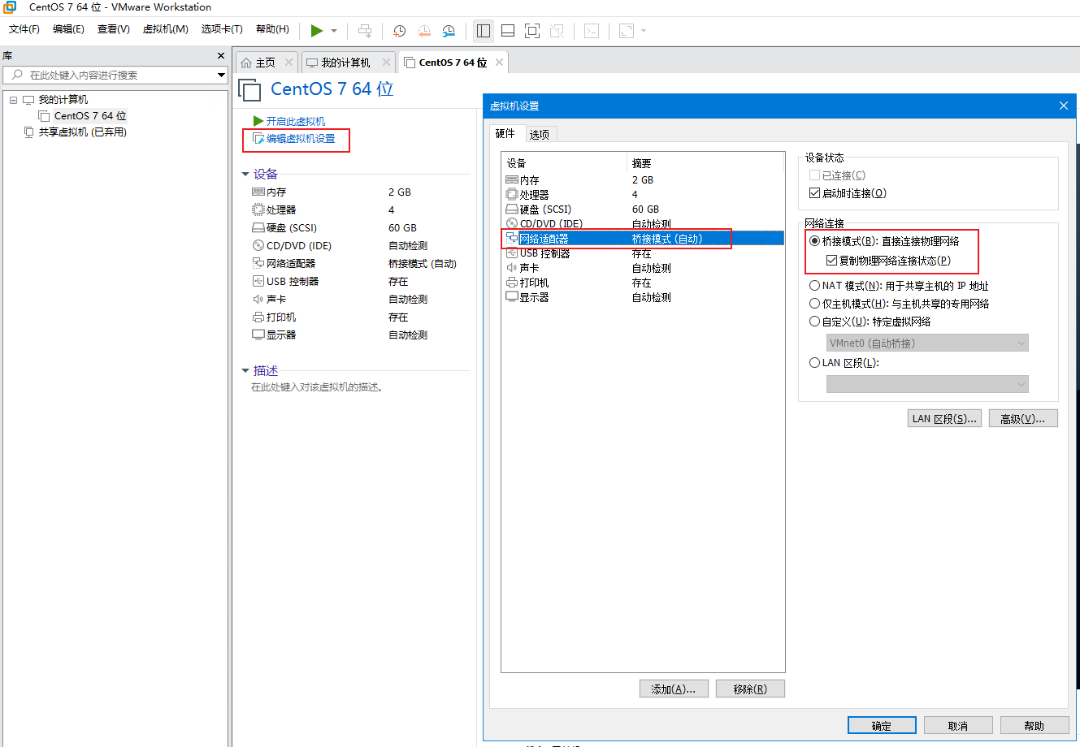Click the description text field placeholder

pyautogui.click(x=317, y=387)
